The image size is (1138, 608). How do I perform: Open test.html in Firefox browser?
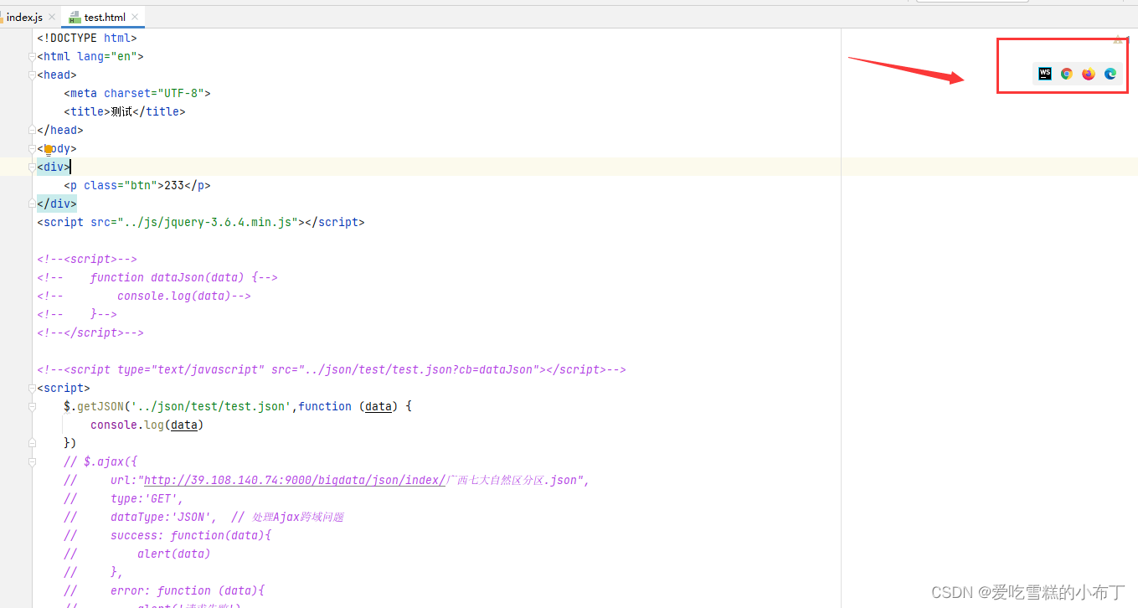click(1089, 74)
